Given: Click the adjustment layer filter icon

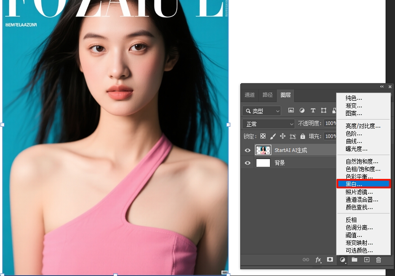Looking at the screenshot, I should tap(302, 111).
